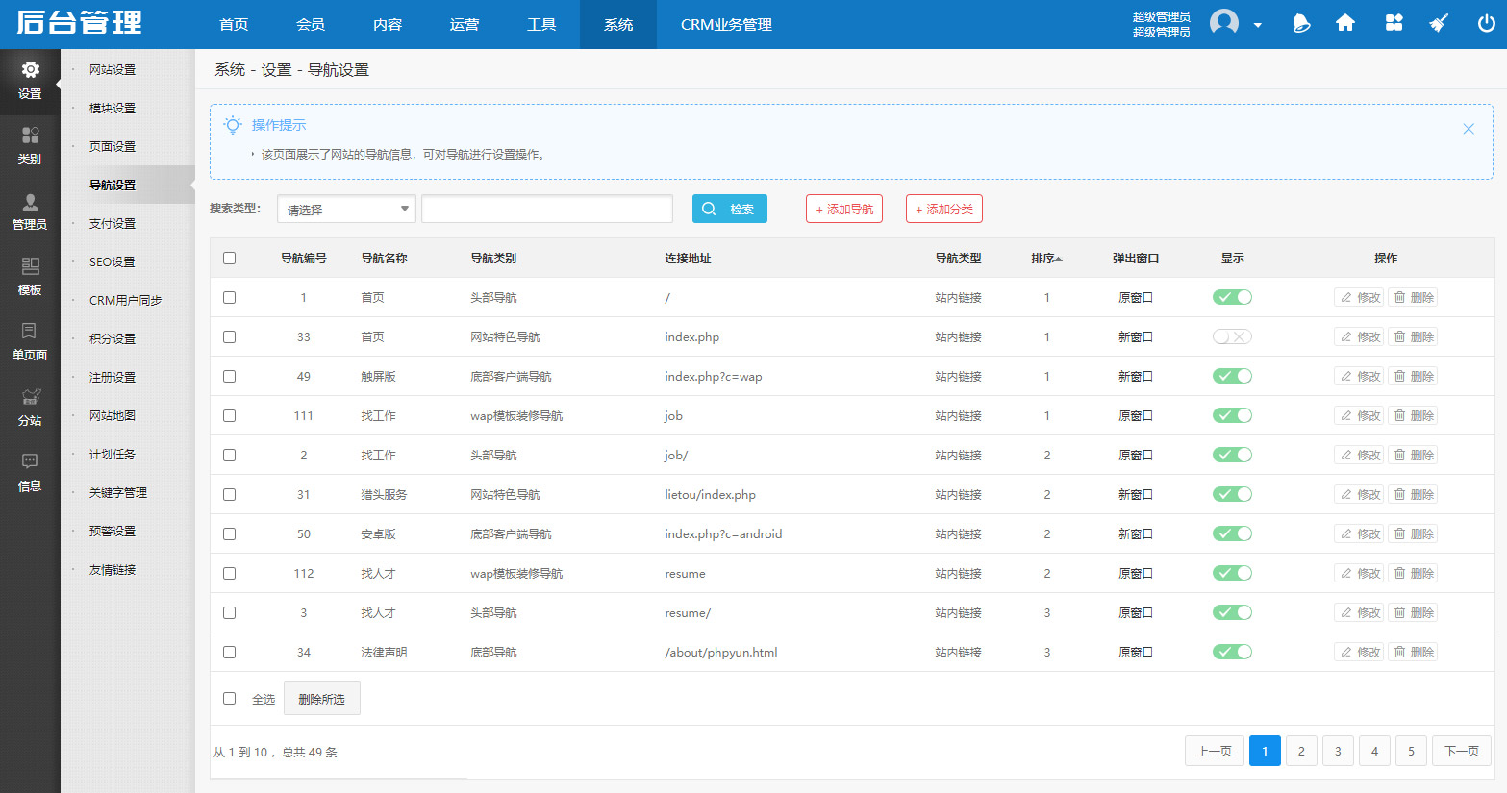
Task: Go to page 2
Action: (x=1301, y=751)
